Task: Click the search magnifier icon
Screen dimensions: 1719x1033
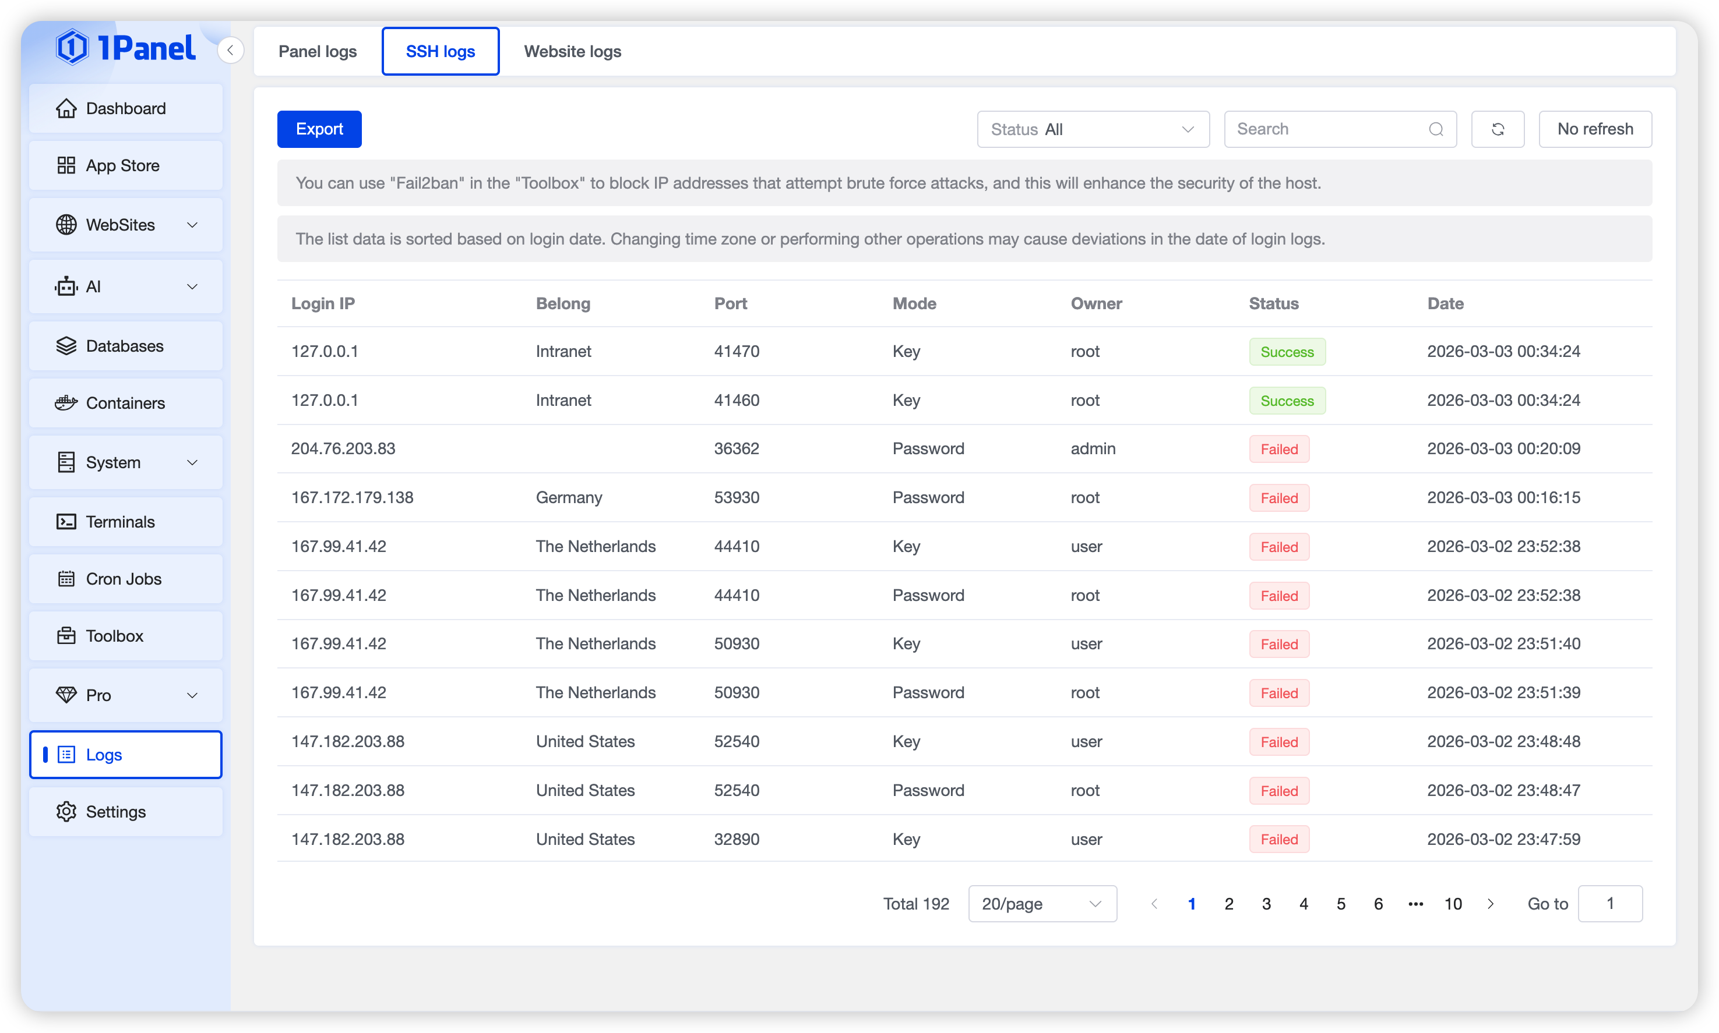Action: 1436,129
